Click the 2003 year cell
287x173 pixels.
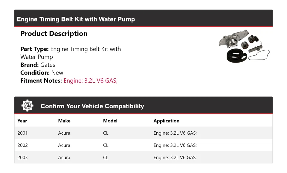[x=22, y=157]
